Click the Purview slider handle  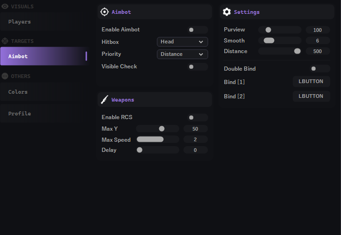268,30
